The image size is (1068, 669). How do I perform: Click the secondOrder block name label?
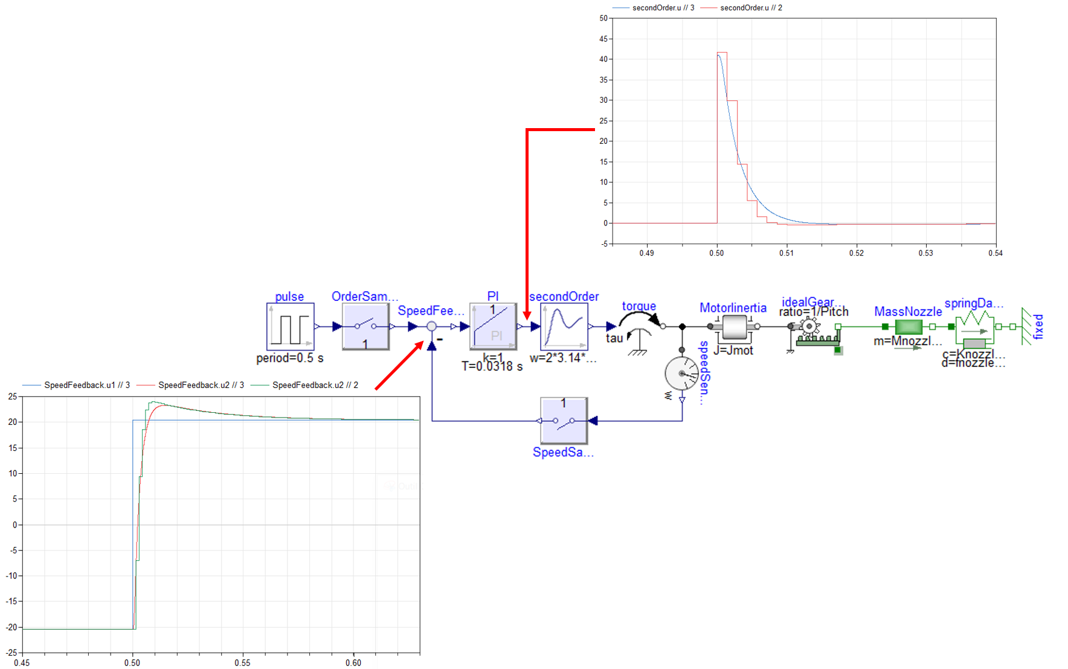click(x=564, y=296)
